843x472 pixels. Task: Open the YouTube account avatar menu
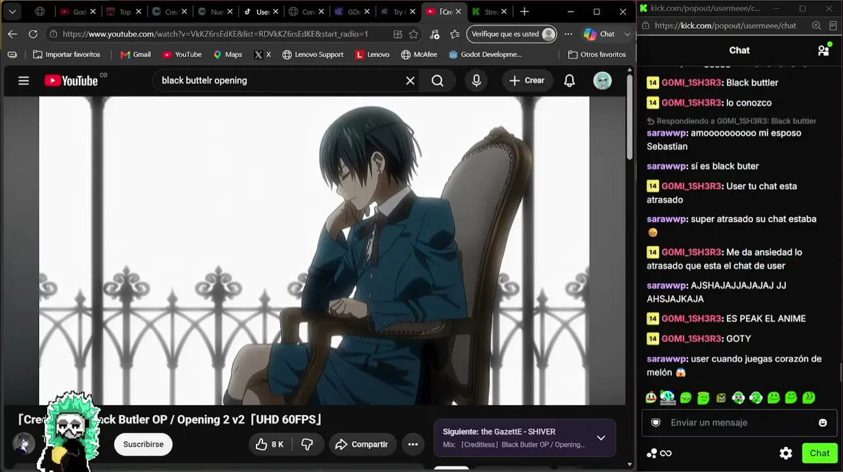pyautogui.click(x=602, y=81)
